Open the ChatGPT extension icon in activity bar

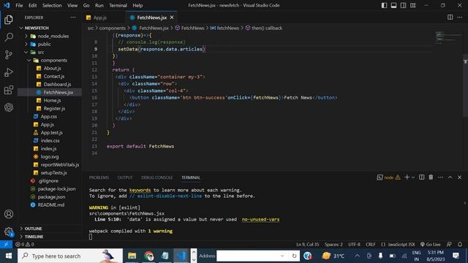click(x=9, y=107)
